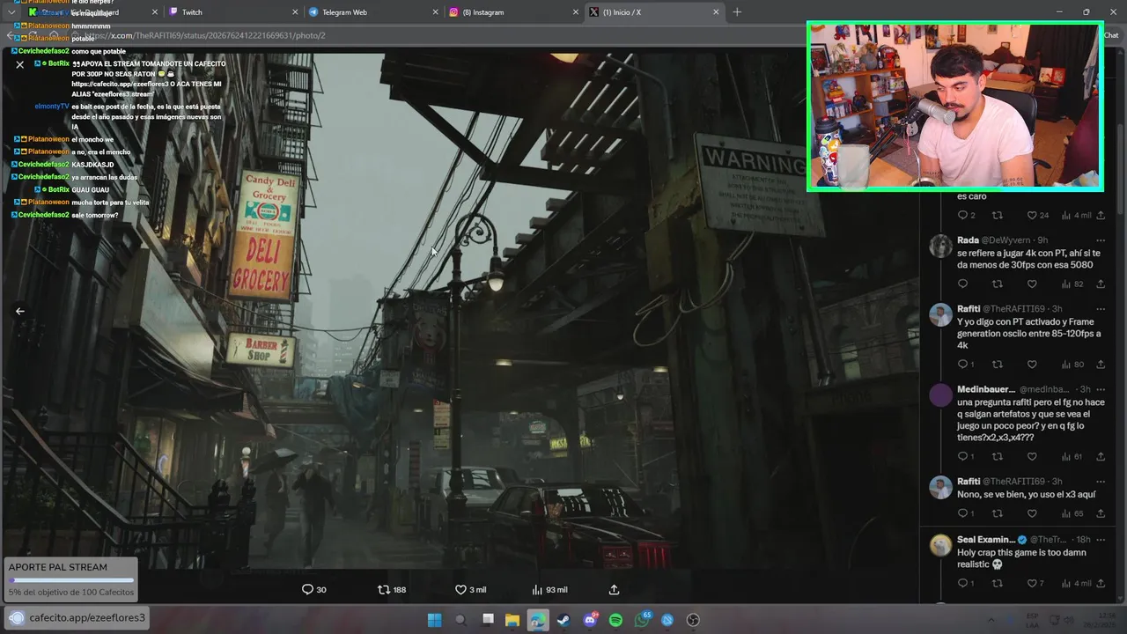The height and width of the screenshot is (634, 1127).
Task: Open more options on Rafiti's "Nono" reply
Action: (x=1101, y=482)
